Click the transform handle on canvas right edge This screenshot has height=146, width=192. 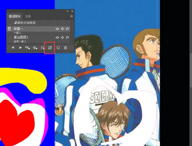click(x=157, y=103)
